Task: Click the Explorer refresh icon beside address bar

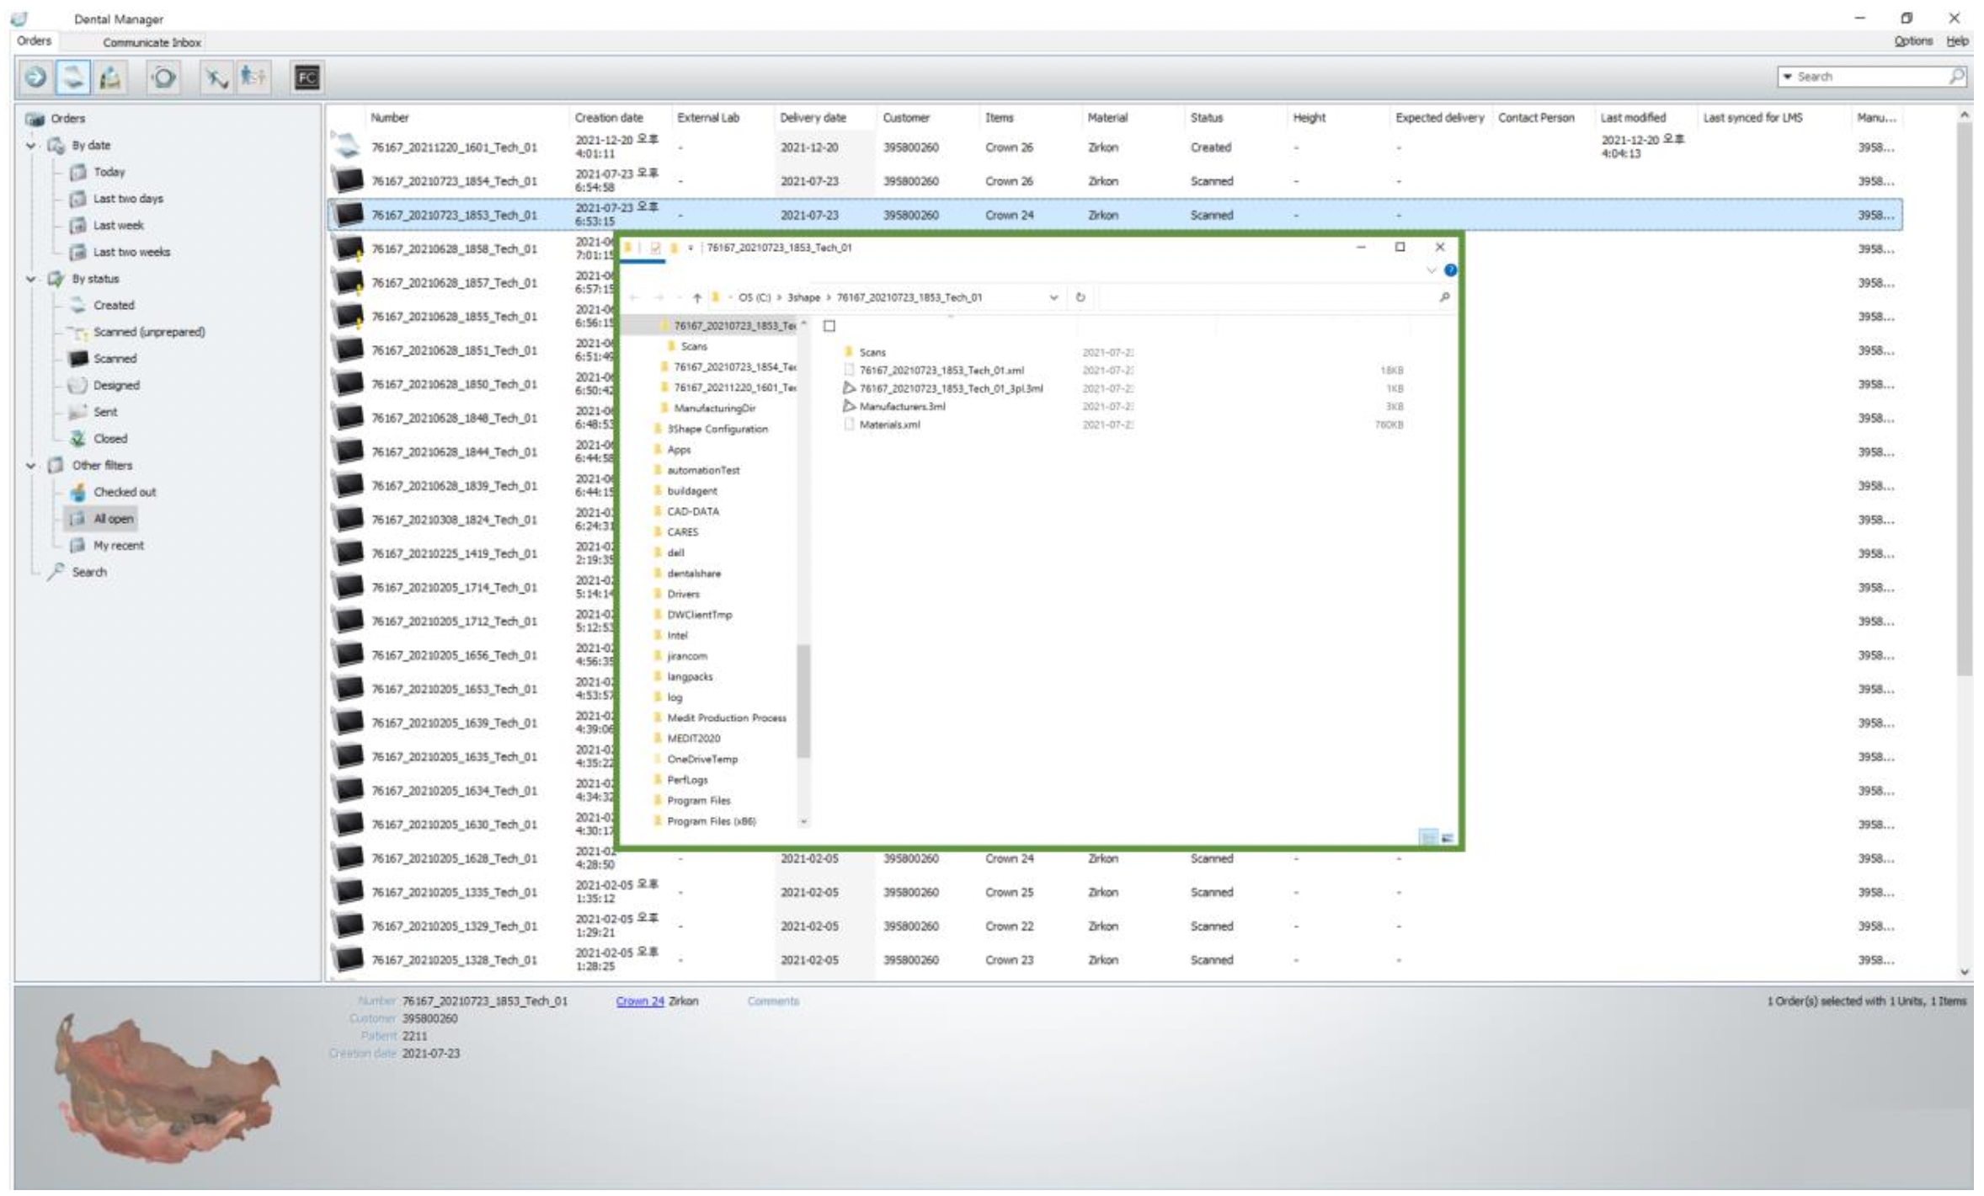Action: [1080, 297]
